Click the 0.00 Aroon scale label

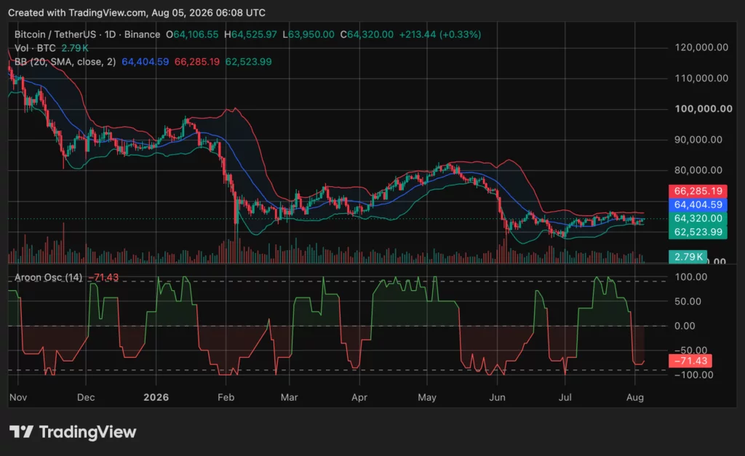(x=685, y=326)
